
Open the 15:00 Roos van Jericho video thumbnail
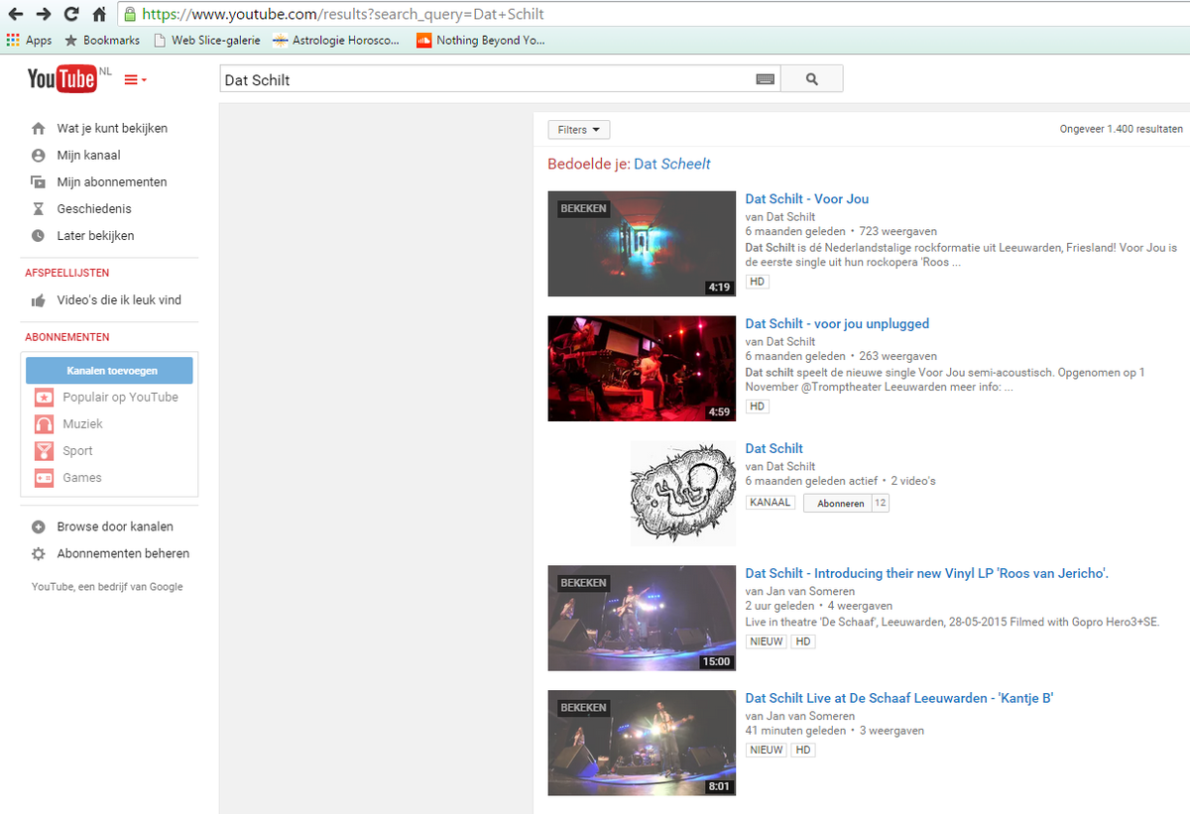pos(642,619)
